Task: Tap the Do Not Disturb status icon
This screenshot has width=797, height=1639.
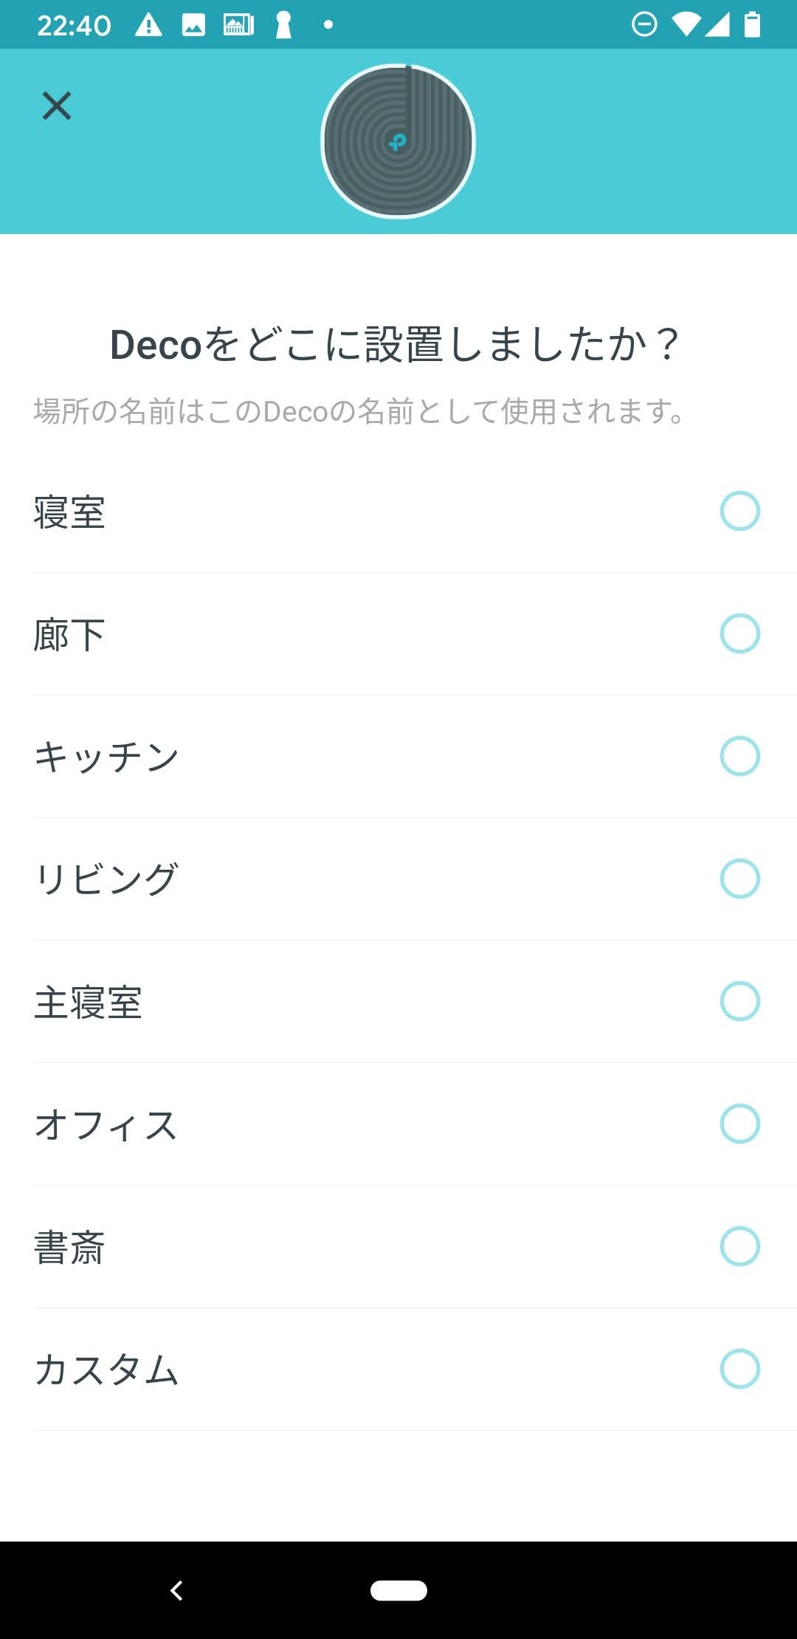Action: [x=644, y=25]
